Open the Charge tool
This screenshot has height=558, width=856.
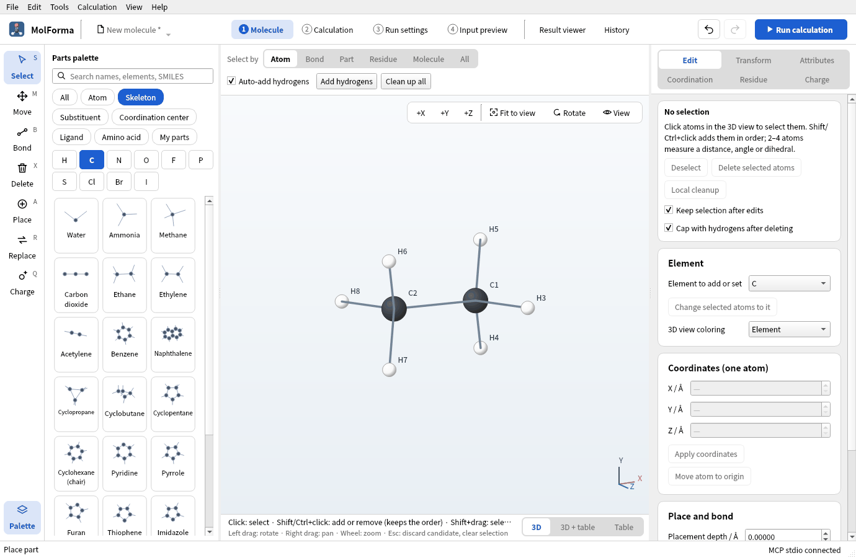tap(22, 283)
